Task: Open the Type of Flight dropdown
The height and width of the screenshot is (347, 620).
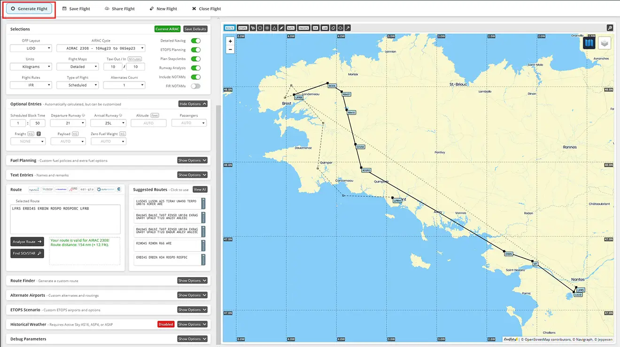Action: 77,85
